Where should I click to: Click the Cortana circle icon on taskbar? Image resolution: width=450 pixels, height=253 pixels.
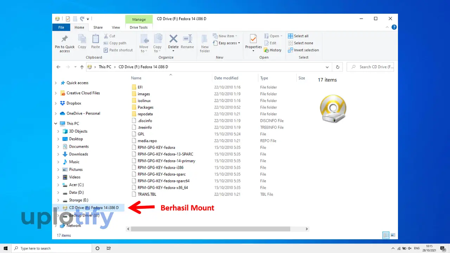[x=97, y=248]
